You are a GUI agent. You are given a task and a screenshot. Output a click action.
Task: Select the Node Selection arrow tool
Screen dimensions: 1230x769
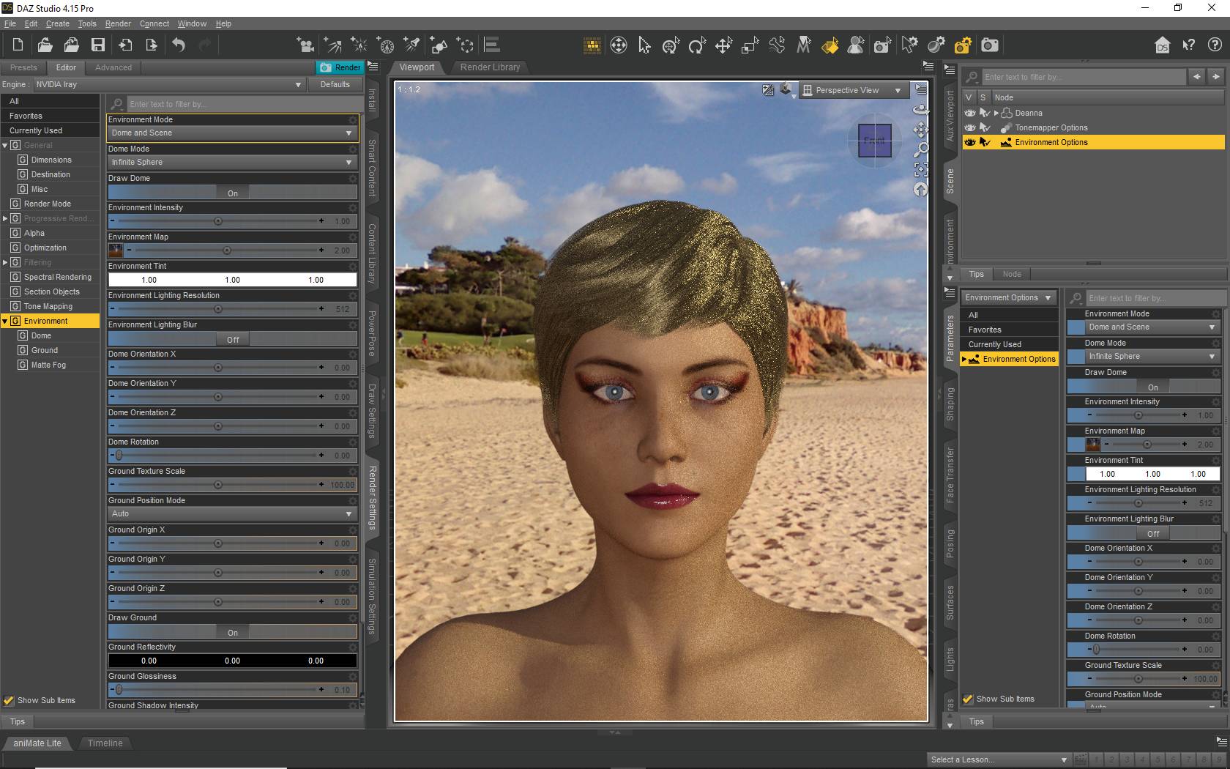click(x=644, y=45)
